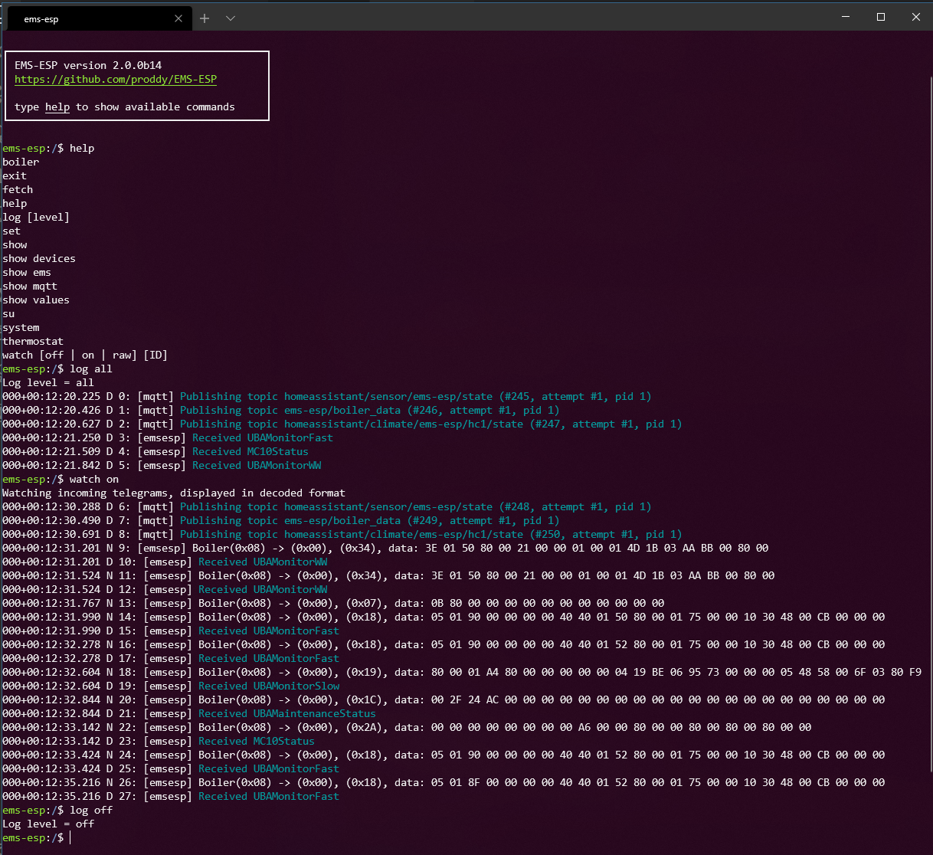This screenshot has width=933, height=855.
Task: Click 'thermostat' in the command list
Action: coord(33,341)
